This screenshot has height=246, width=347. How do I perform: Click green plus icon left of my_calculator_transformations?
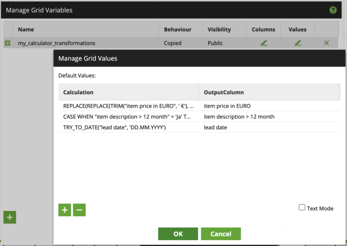[x=7, y=43]
